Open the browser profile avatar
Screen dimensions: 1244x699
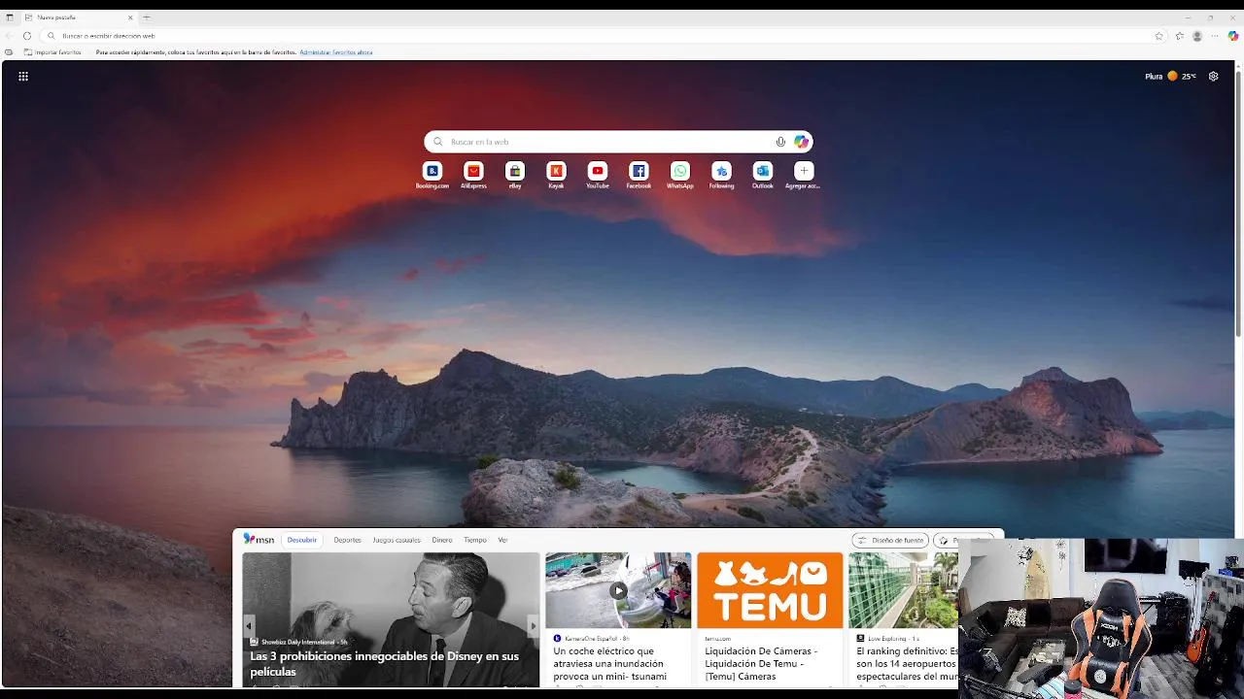pos(1197,36)
